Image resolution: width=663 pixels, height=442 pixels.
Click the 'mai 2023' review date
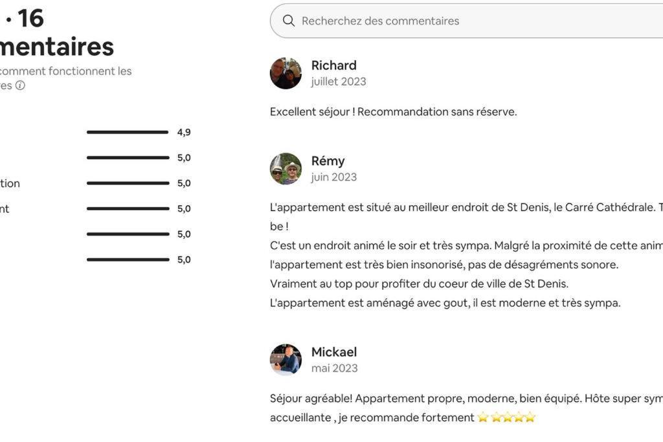click(x=334, y=368)
